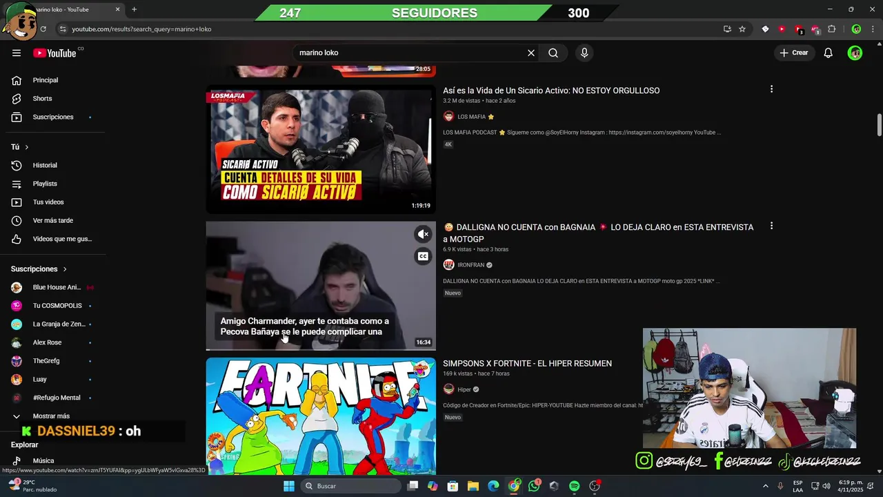Click the browser address bar

click(x=386, y=29)
